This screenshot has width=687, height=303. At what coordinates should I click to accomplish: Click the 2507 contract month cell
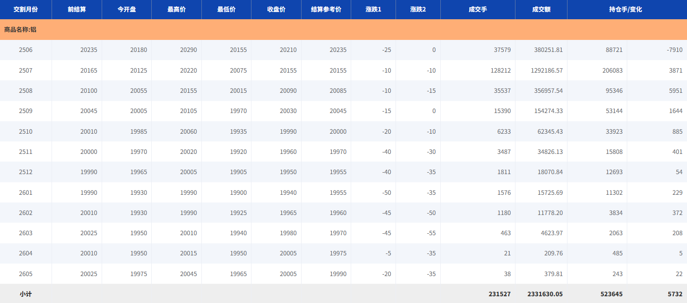pos(26,71)
